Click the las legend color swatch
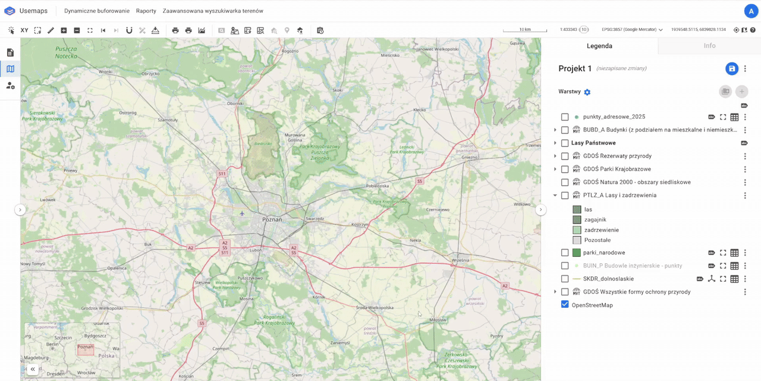This screenshot has width=761, height=381. pyautogui.click(x=577, y=210)
